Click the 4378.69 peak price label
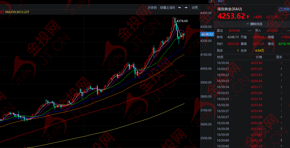290x148 pixels. point(182,21)
